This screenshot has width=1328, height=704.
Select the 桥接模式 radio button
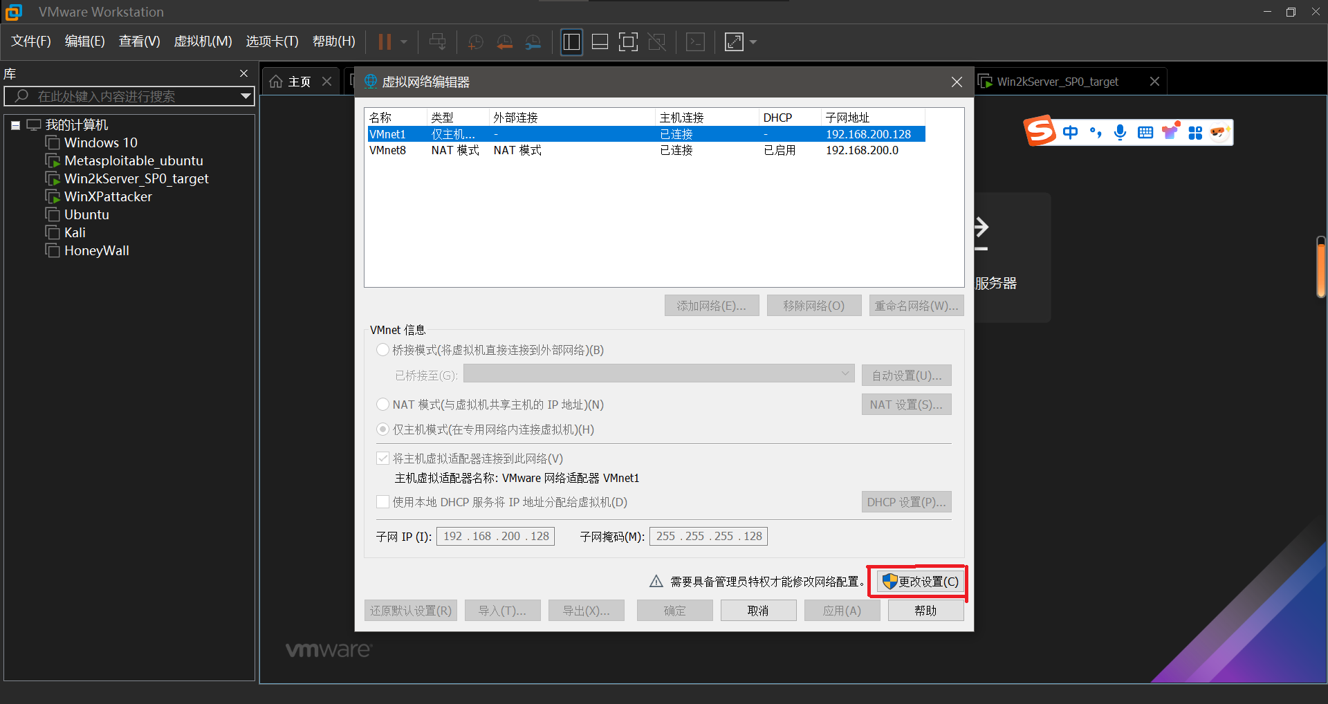(x=382, y=349)
